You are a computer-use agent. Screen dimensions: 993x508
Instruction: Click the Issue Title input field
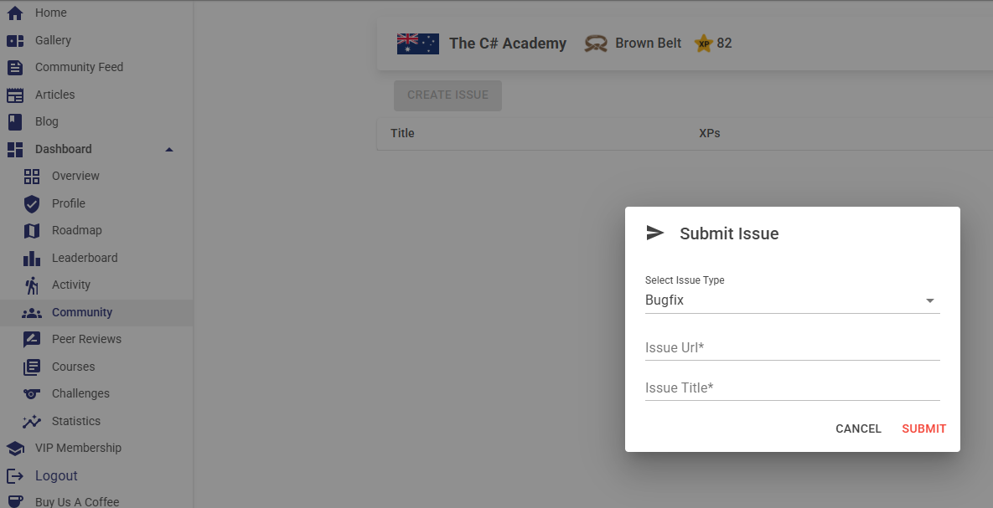[792, 388]
